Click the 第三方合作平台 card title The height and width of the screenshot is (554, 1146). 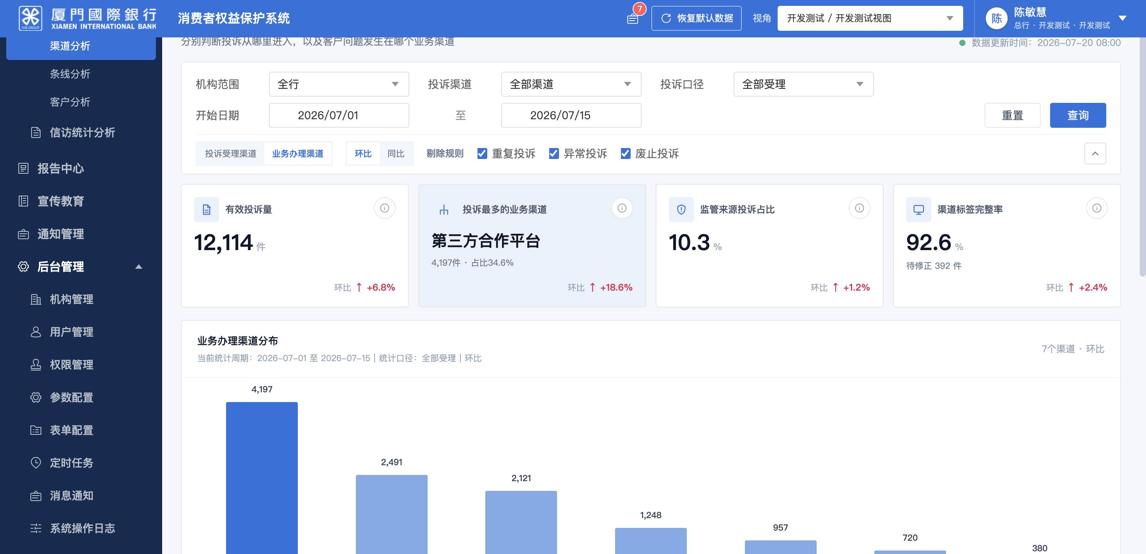(486, 240)
